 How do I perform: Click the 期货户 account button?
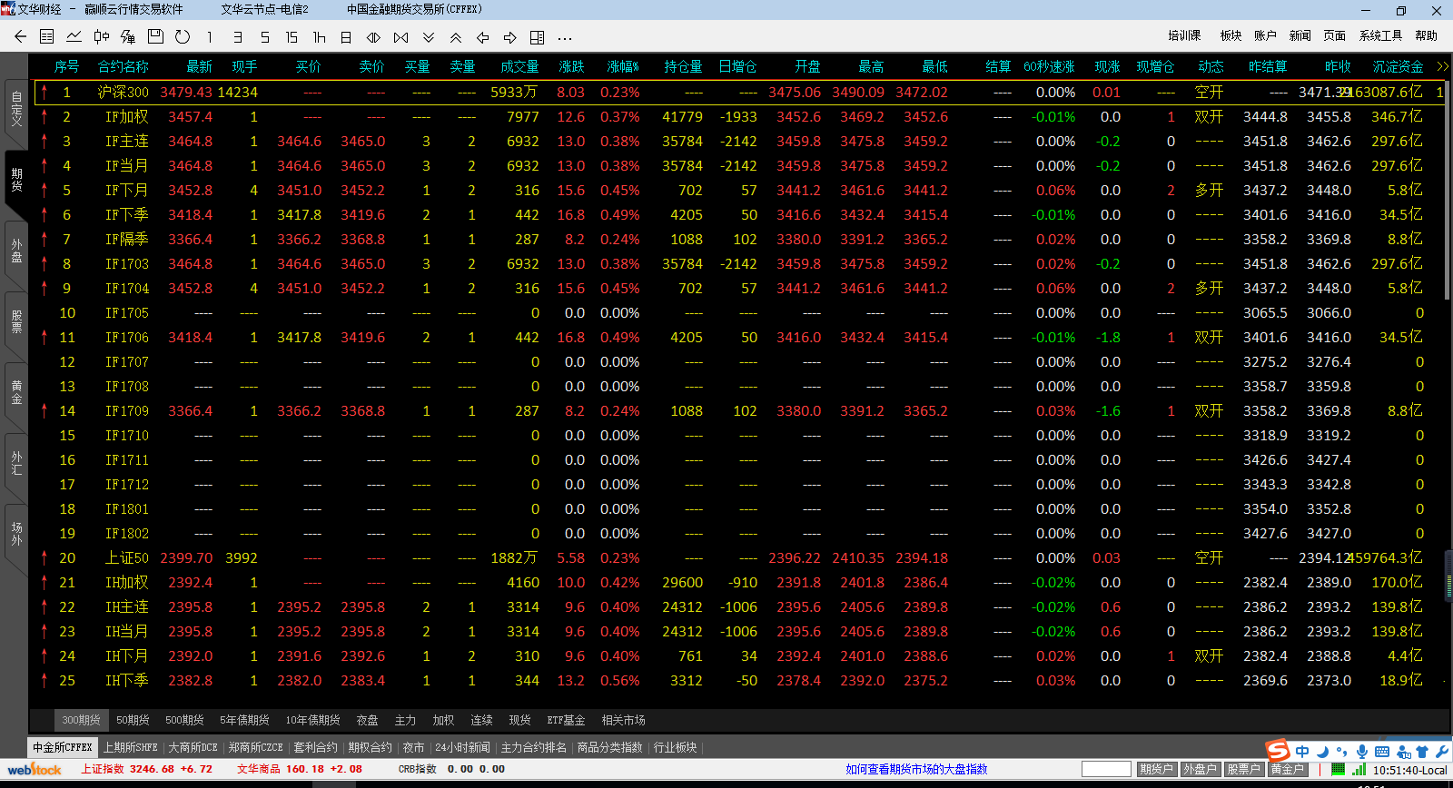(1156, 769)
